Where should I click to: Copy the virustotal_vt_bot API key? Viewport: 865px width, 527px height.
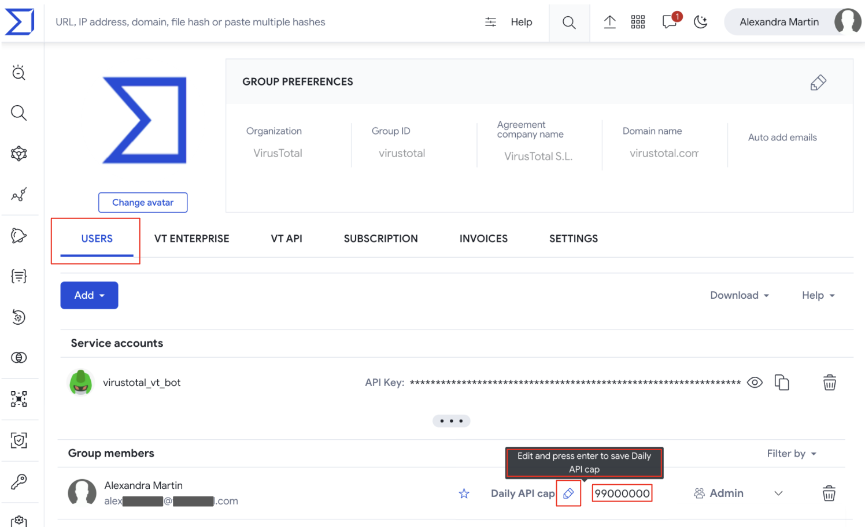pyautogui.click(x=782, y=383)
